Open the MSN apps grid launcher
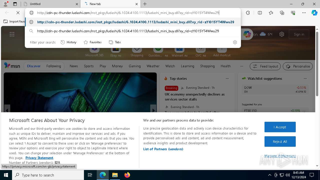The height and width of the screenshot is (180, 320). [x=12, y=34]
